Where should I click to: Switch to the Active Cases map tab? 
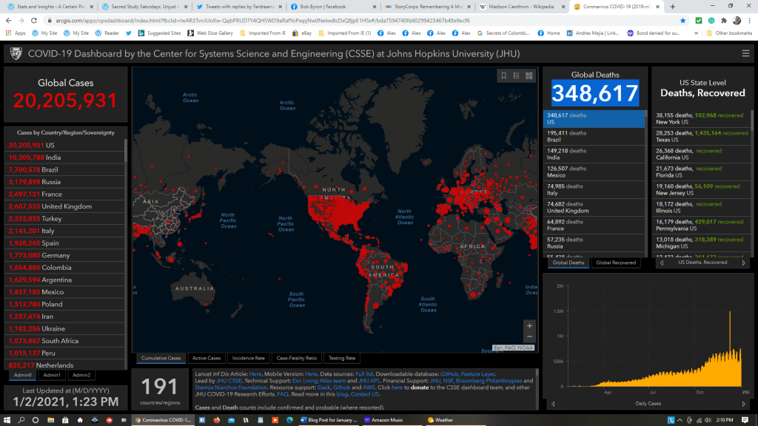pyautogui.click(x=206, y=358)
